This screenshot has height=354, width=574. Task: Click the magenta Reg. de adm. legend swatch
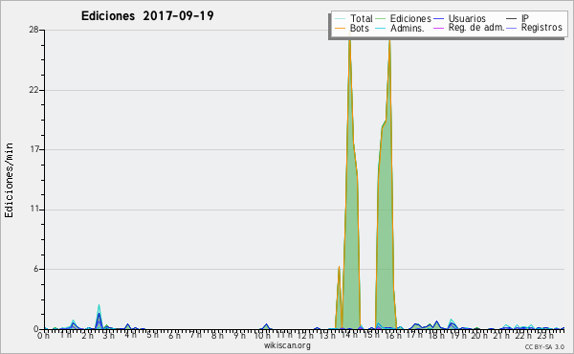[x=438, y=28]
